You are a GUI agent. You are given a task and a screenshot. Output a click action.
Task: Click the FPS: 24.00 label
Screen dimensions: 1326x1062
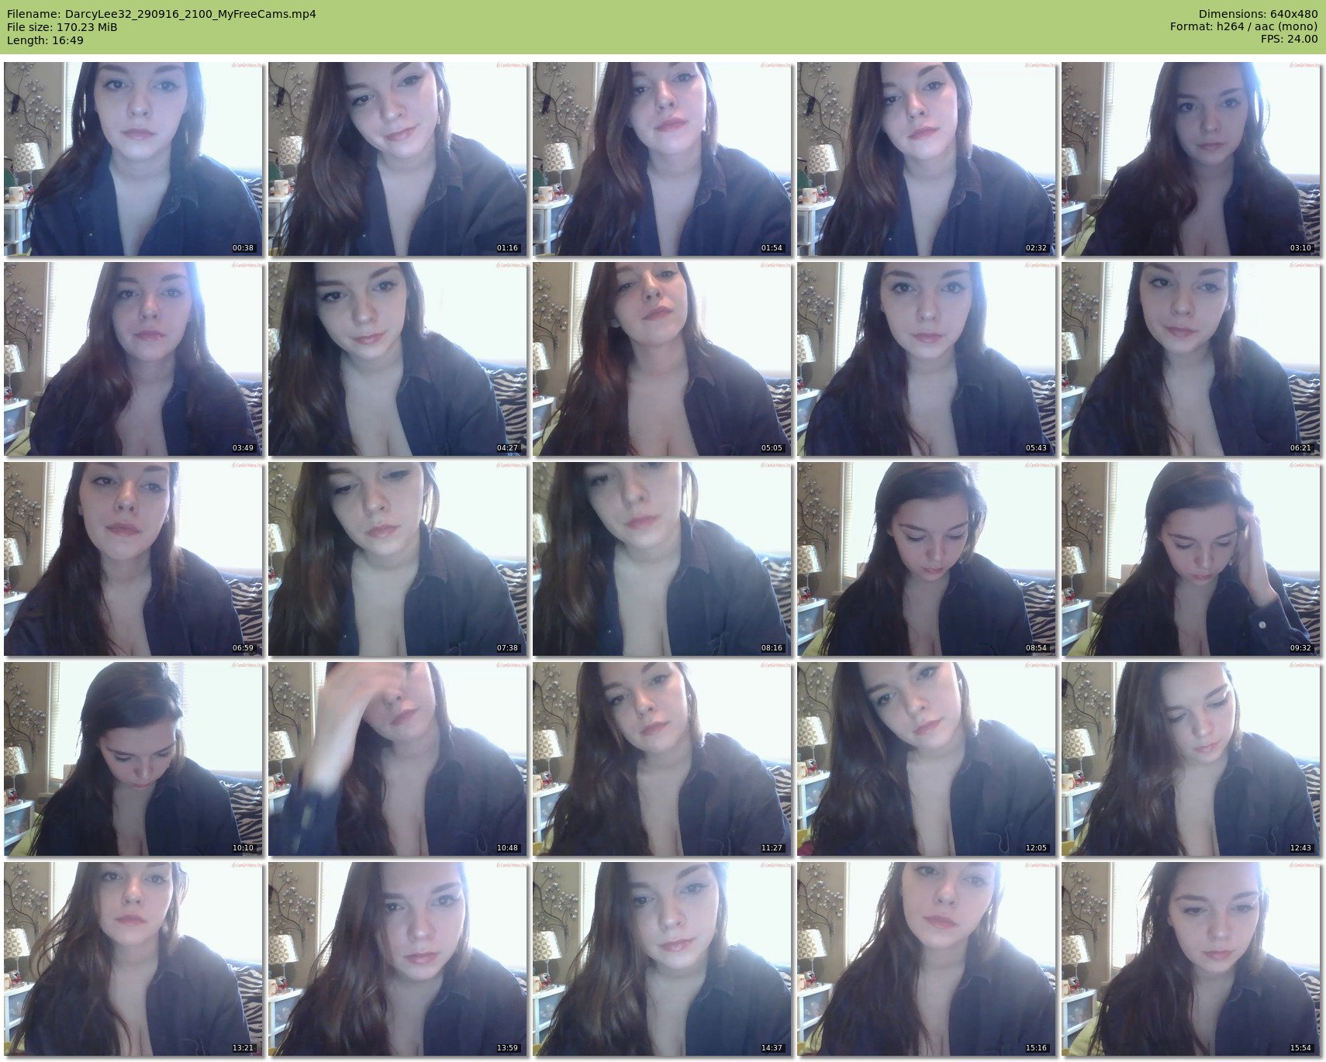tap(1289, 40)
